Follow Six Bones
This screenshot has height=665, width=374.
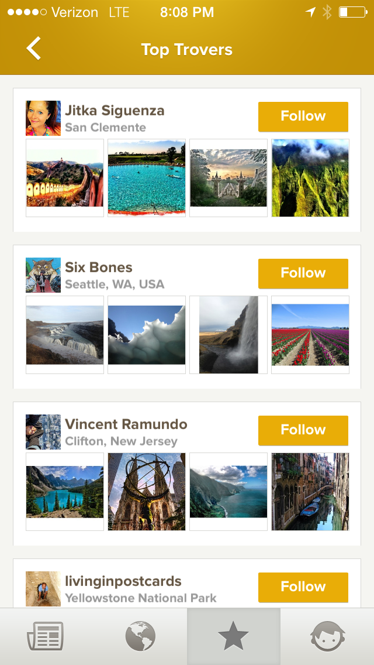click(303, 273)
